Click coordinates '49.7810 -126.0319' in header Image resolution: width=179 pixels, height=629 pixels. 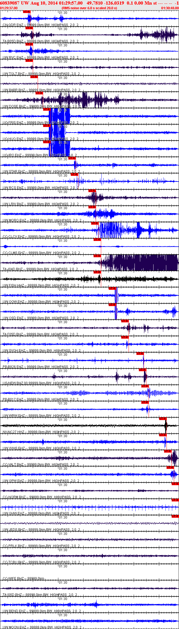tap(106, 3)
